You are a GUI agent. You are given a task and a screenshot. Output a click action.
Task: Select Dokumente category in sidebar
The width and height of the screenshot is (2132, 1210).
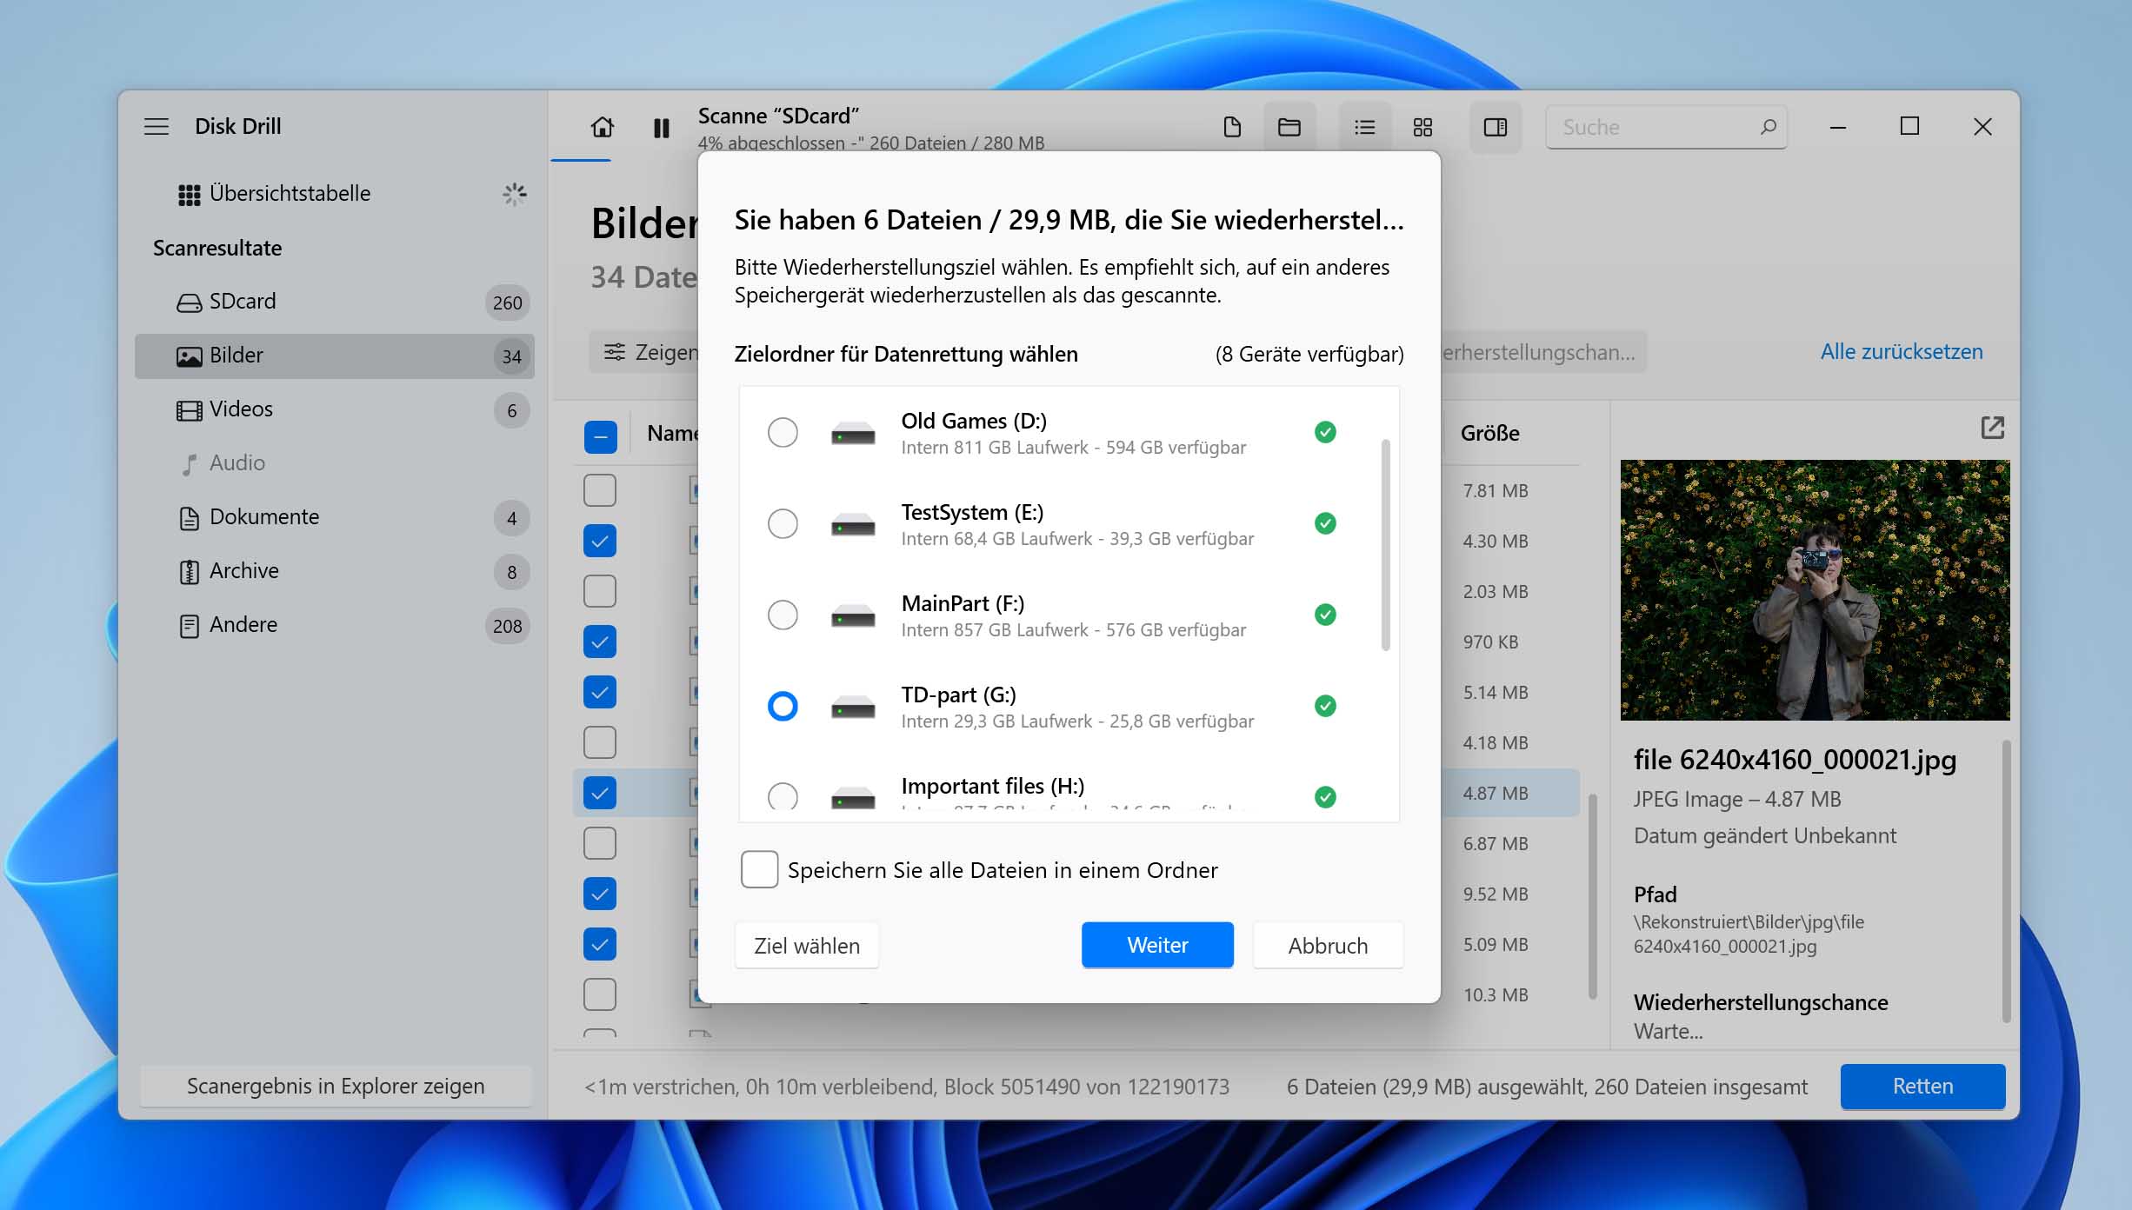pyautogui.click(x=335, y=517)
